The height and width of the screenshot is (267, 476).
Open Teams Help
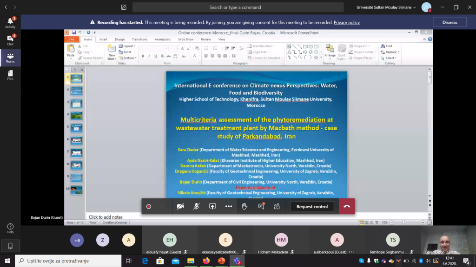point(10,229)
